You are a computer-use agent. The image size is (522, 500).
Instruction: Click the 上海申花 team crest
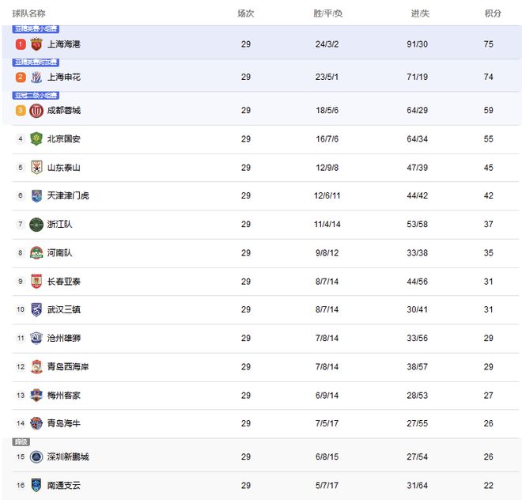tap(36, 77)
